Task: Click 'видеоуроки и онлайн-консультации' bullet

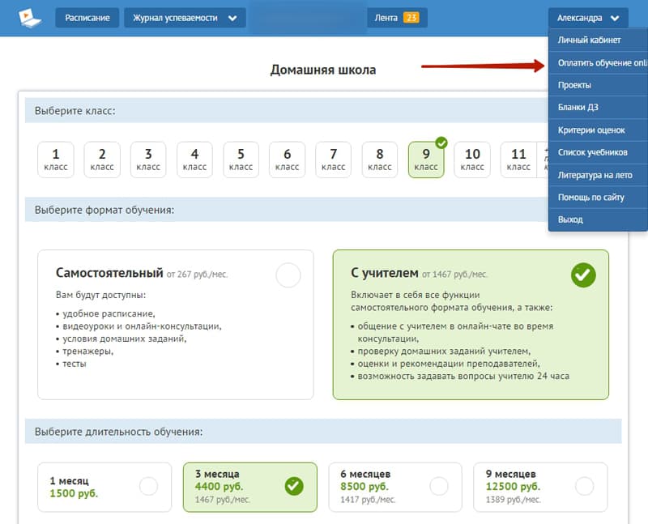Action: (x=142, y=326)
